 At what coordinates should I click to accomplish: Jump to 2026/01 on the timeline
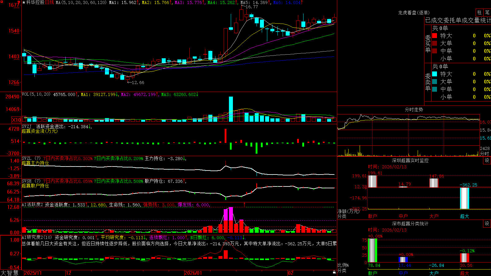coord(193,273)
